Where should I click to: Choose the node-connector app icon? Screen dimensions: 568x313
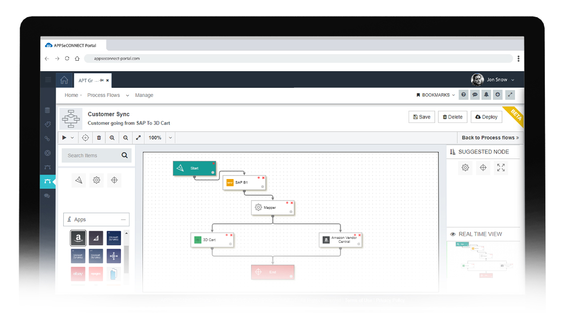114,256
